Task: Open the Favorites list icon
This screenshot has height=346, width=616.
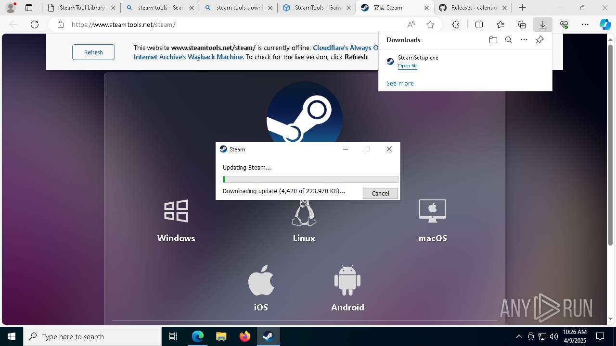Action: pyautogui.click(x=500, y=25)
